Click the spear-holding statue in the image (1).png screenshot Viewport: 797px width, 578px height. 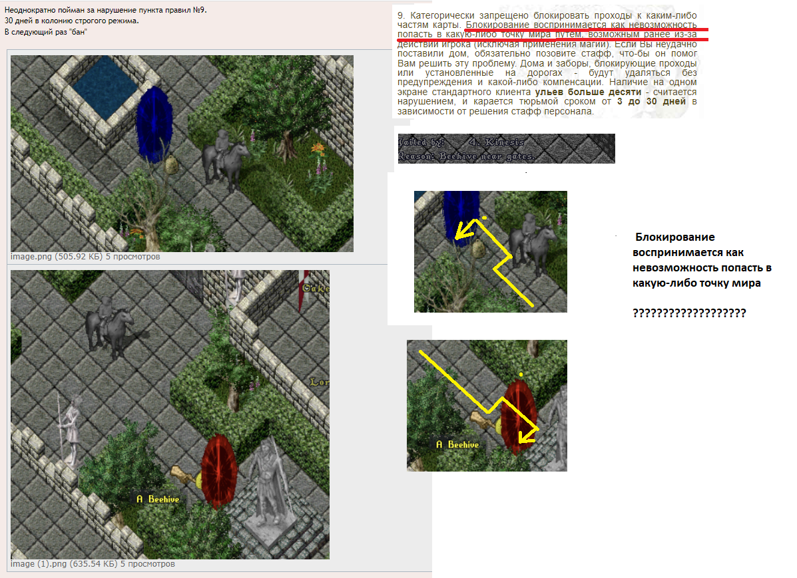pos(70,431)
